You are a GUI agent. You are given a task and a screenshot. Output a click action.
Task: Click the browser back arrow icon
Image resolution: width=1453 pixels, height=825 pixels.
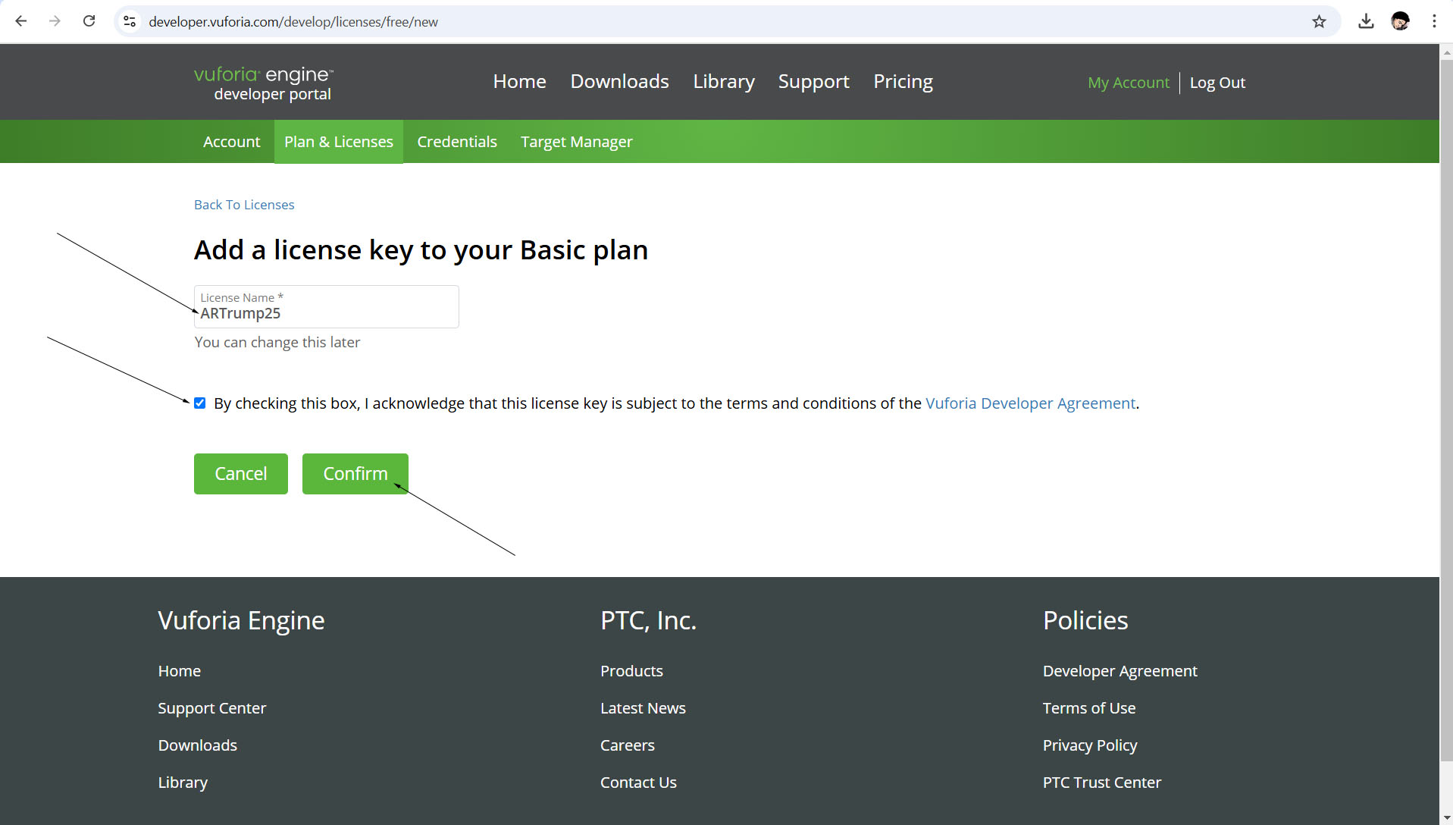21,21
